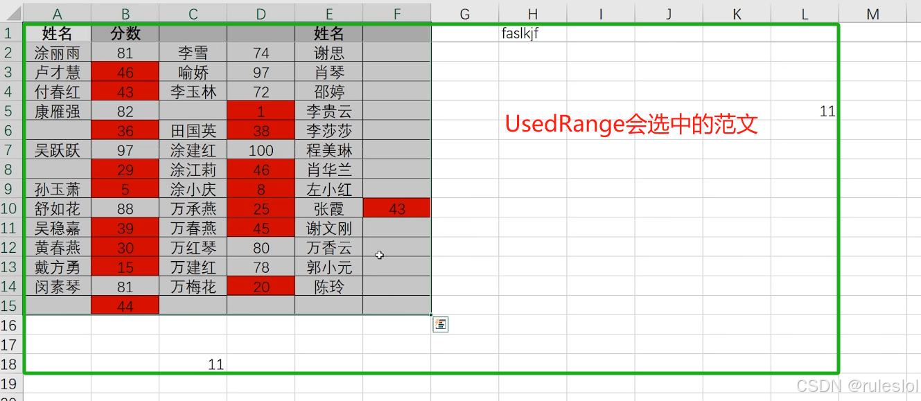Image resolution: width=921 pixels, height=401 pixels.
Task: Select row 5 header
Action: click(x=11, y=111)
